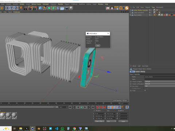This screenshot has width=175, height=131.
Task: Open the orange S plugin icon
Action: tap(127, 8)
